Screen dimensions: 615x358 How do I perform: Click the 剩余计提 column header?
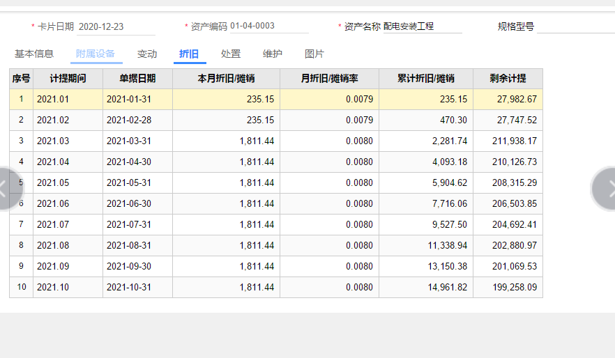[508, 78]
